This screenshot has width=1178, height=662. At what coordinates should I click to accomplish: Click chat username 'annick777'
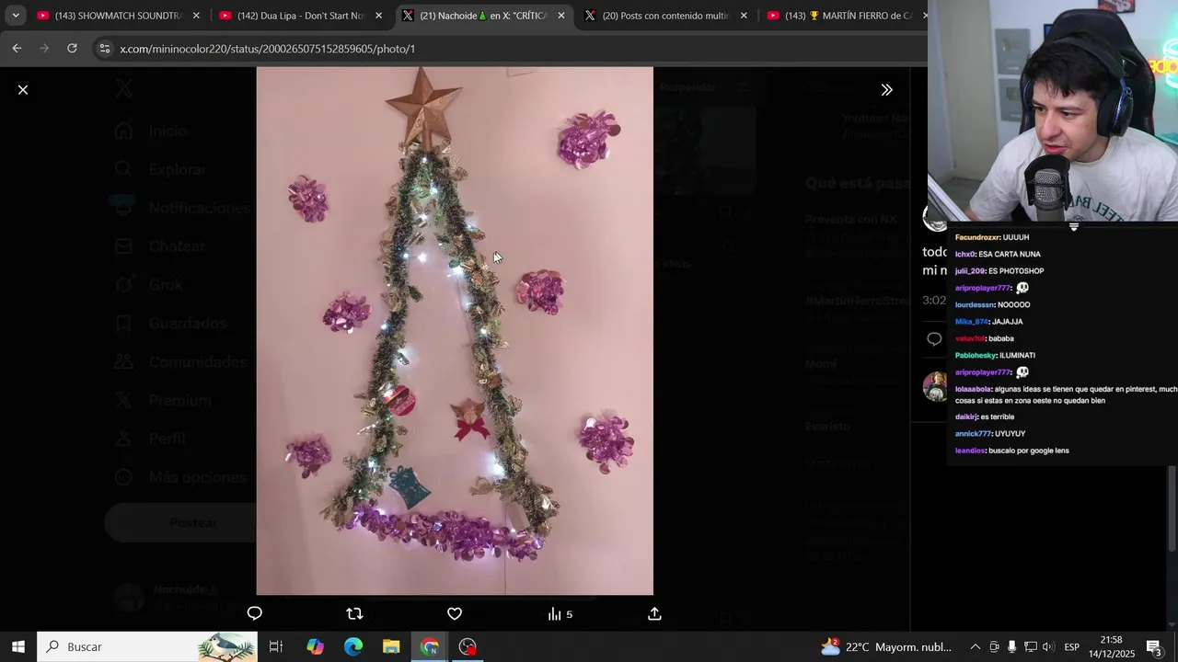pos(973,434)
